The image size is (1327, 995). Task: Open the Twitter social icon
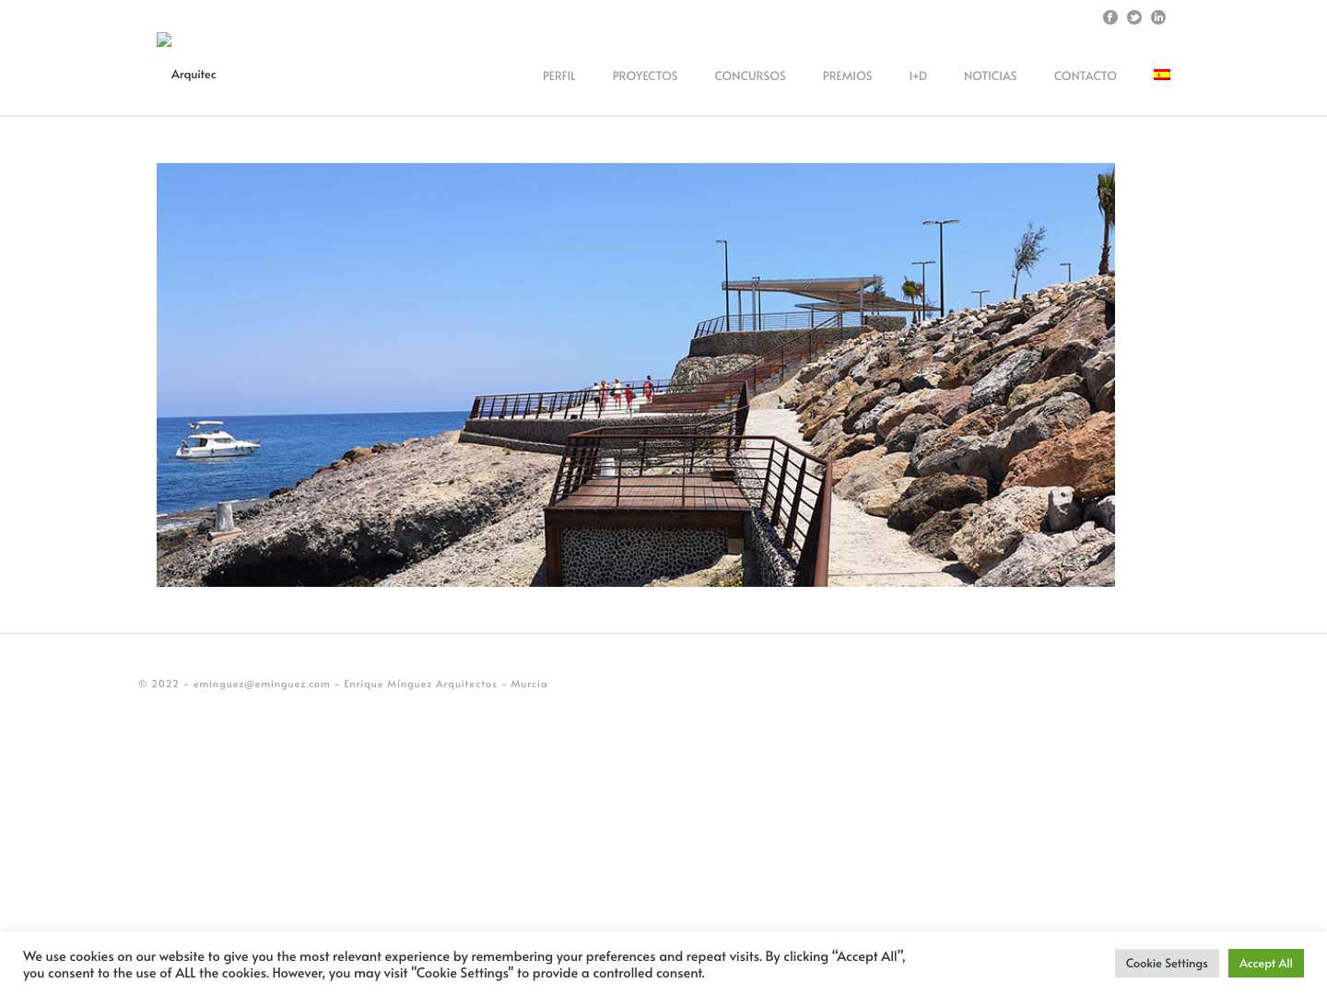(x=1133, y=18)
